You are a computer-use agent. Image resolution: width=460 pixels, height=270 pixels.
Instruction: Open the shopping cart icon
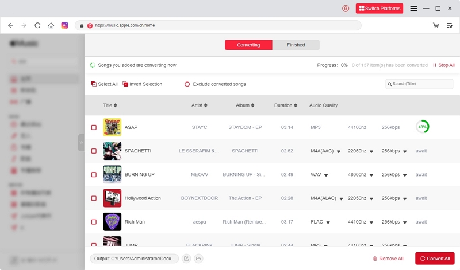coord(436,25)
